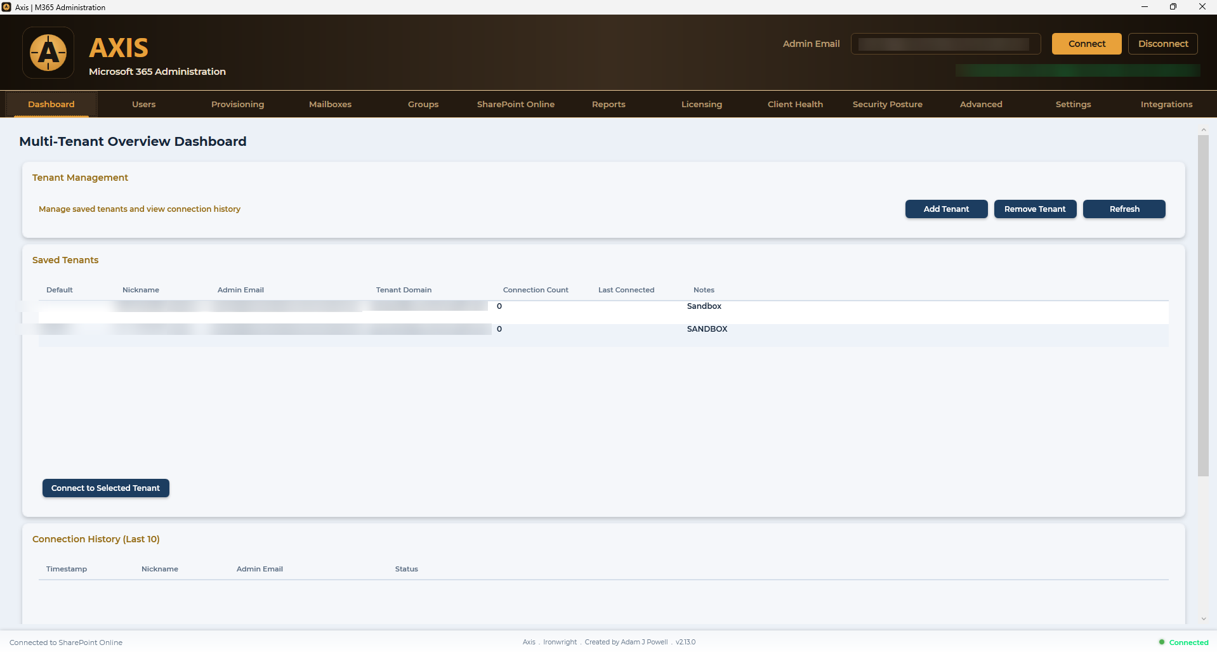The height and width of the screenshot is (652, 1217).
Task: Click the green Connected status indicator
Action: (x=1183, y=642)
